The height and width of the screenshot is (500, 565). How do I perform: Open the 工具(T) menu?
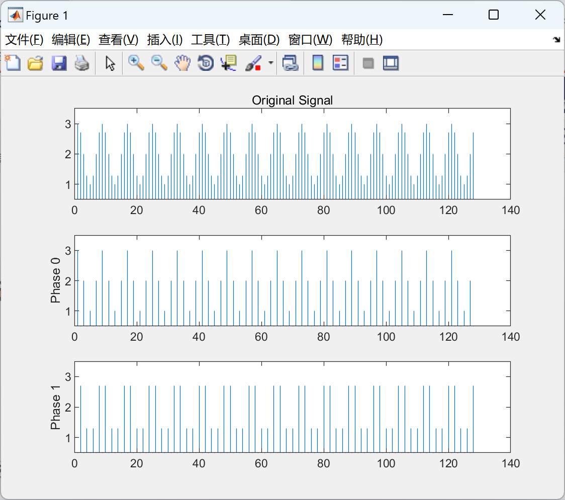click(x=211, y=40)
